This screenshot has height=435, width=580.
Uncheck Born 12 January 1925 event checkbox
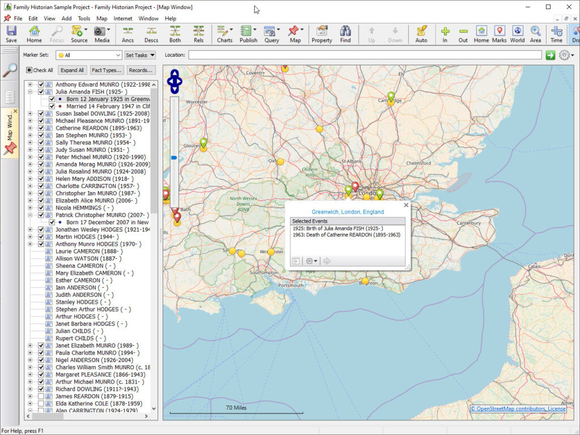pyautogui.click(x=52, y=99)
